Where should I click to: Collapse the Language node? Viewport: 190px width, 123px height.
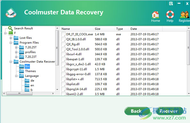point(16,76)
